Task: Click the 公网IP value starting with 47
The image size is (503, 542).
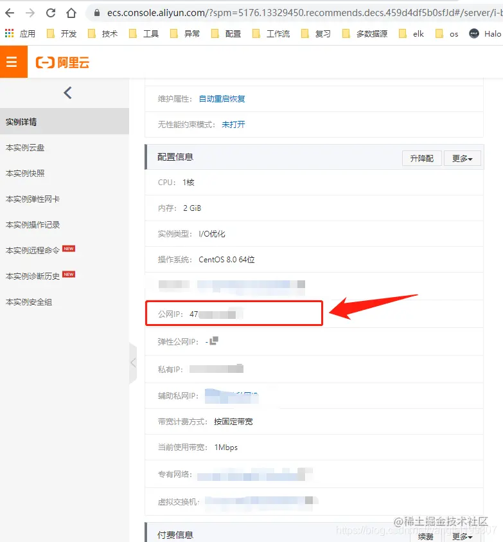Action: click(x=216, y=314)
